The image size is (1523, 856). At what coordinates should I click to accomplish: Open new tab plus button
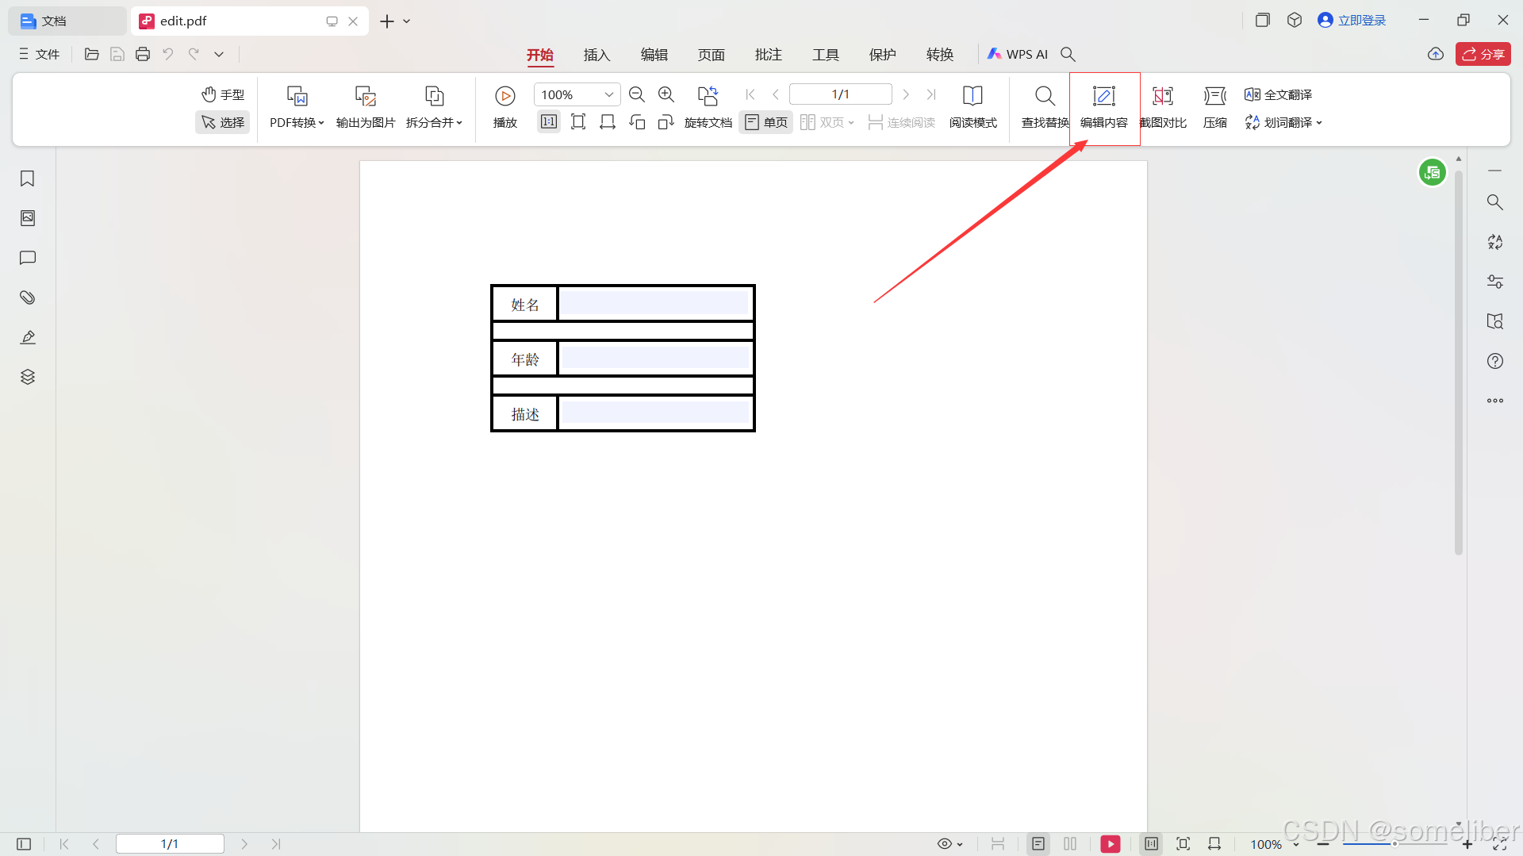point(387,21)
